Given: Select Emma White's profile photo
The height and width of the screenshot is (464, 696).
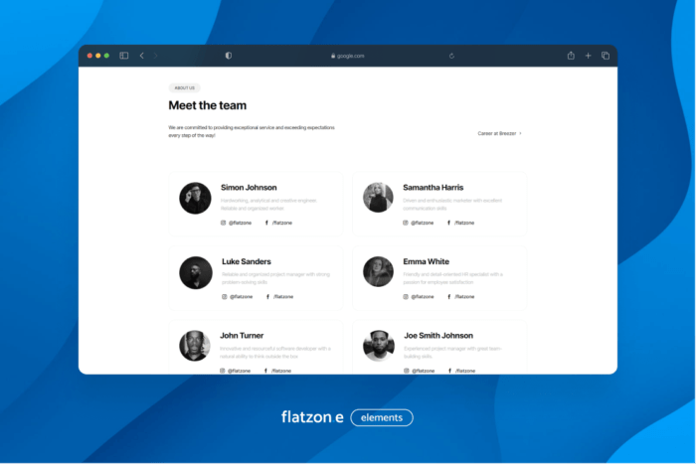Looking at the screenshot, I should click(378, 272).
